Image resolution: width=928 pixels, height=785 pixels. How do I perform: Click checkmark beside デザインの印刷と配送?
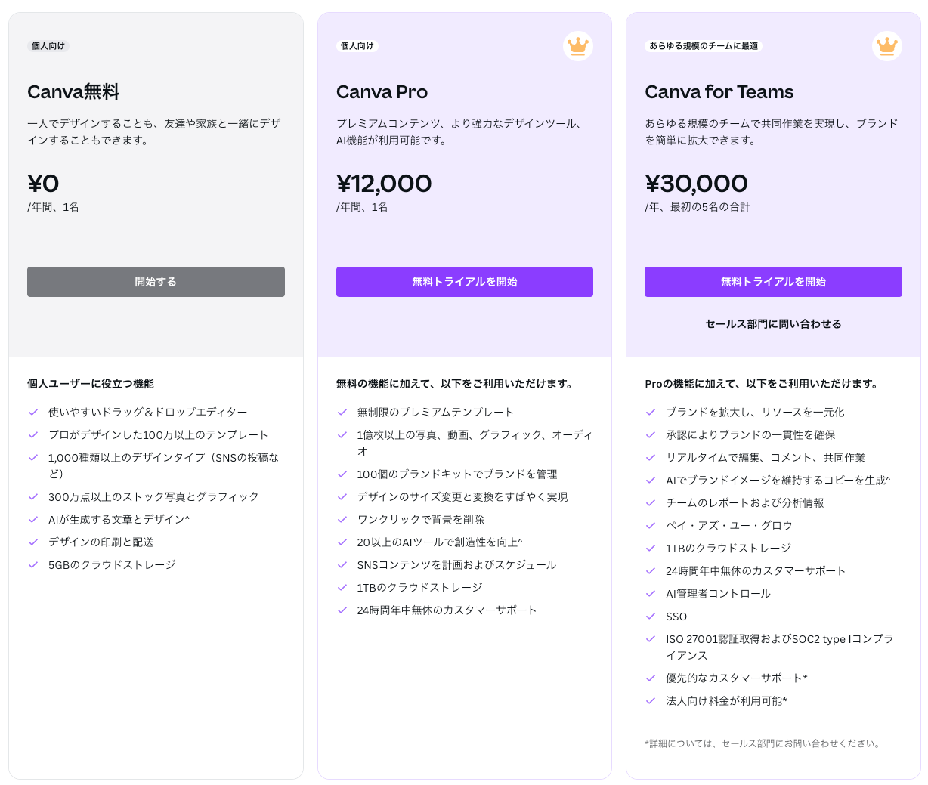click(x=33, y=541)
